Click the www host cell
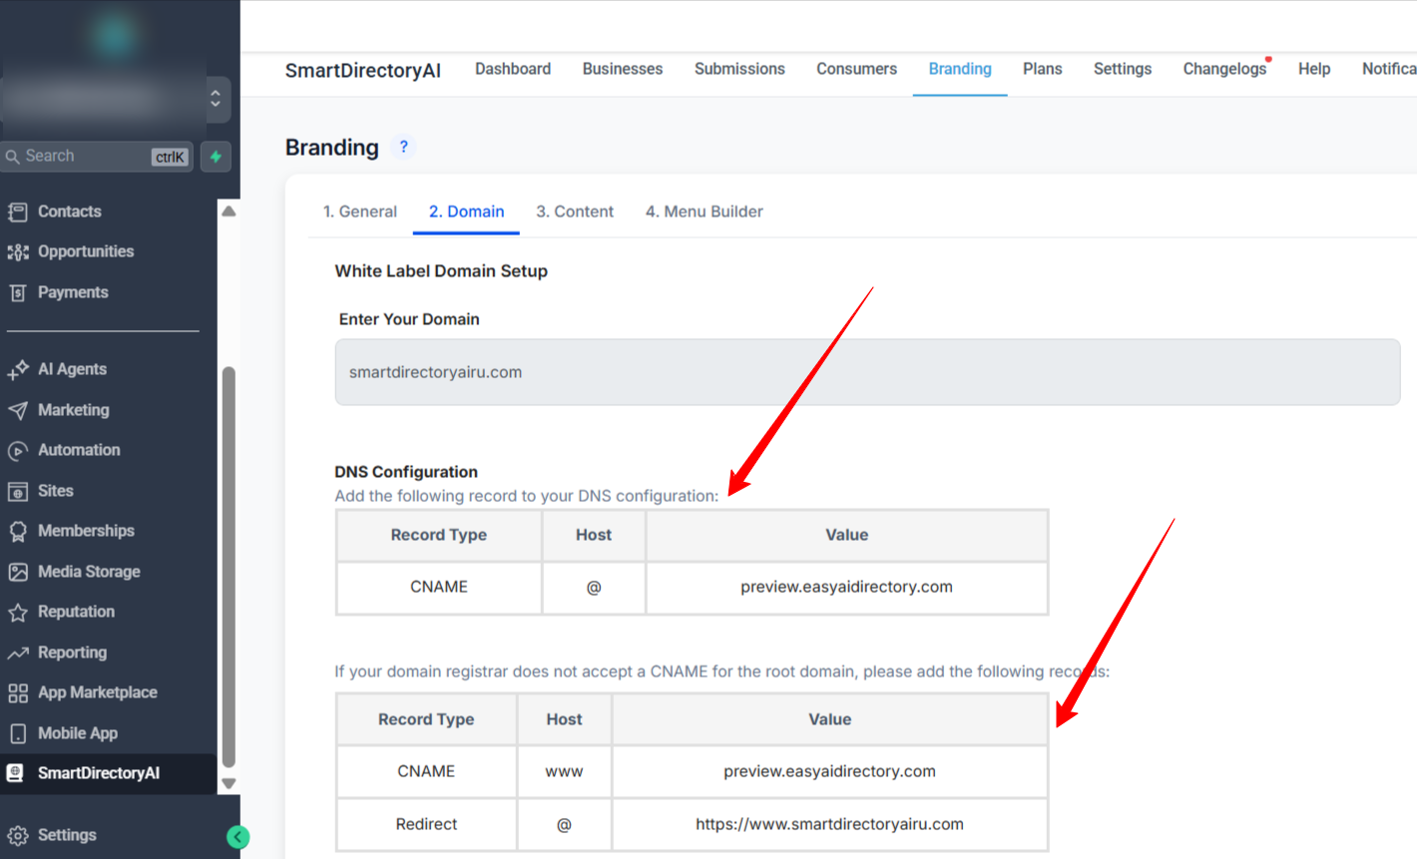This screenshot has height=859, width=1417. pyautogui.click(x=564, y=771)
